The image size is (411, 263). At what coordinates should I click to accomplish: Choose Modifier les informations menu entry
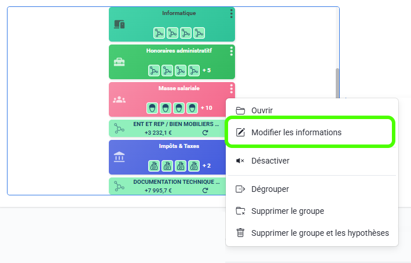click(296, 132)
